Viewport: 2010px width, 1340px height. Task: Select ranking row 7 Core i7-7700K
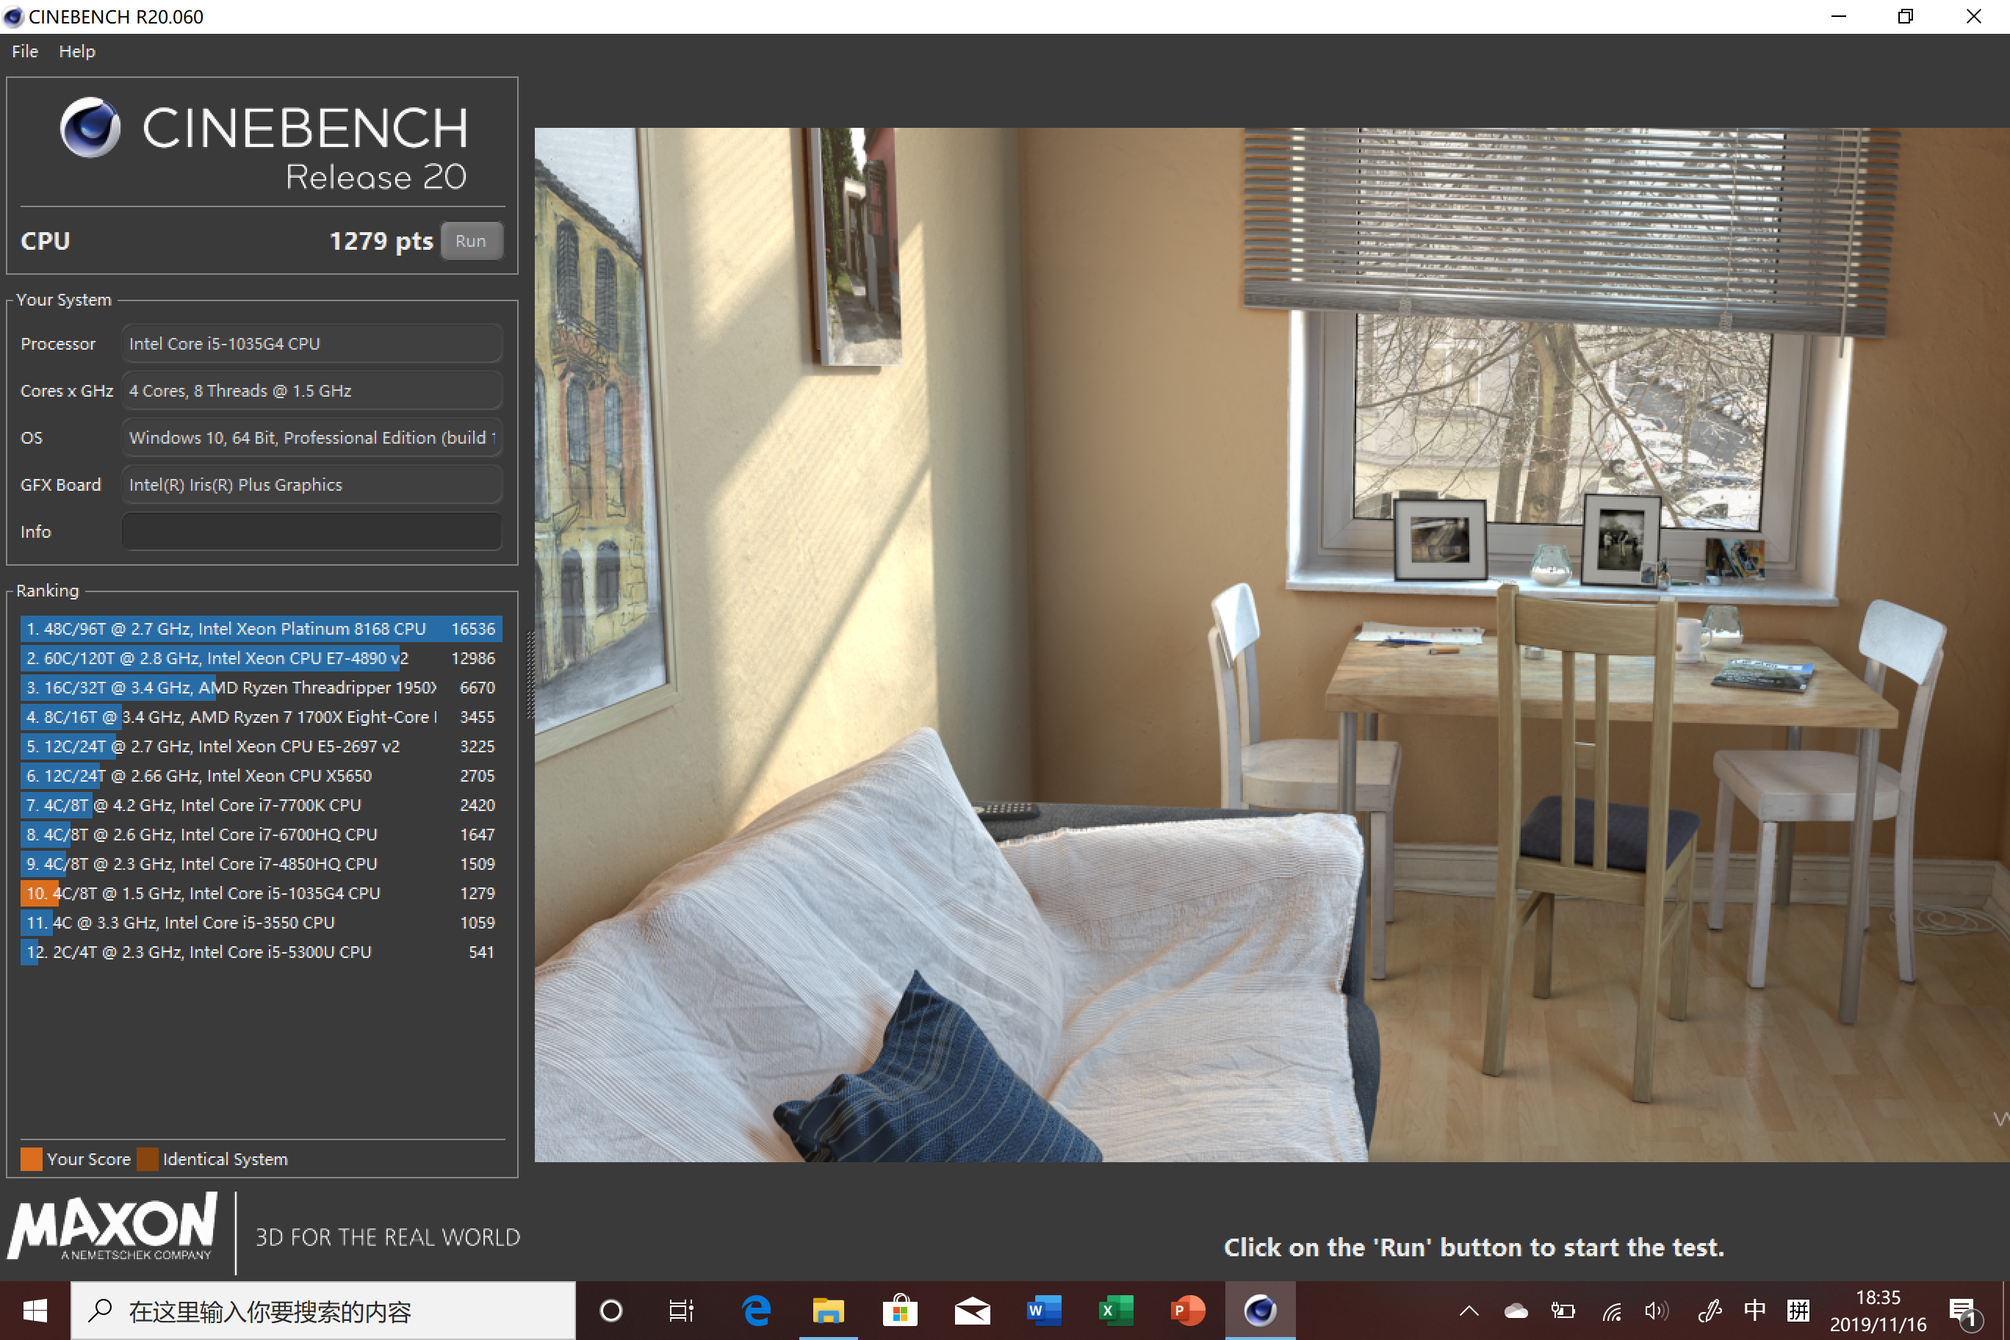coord(261,805)
